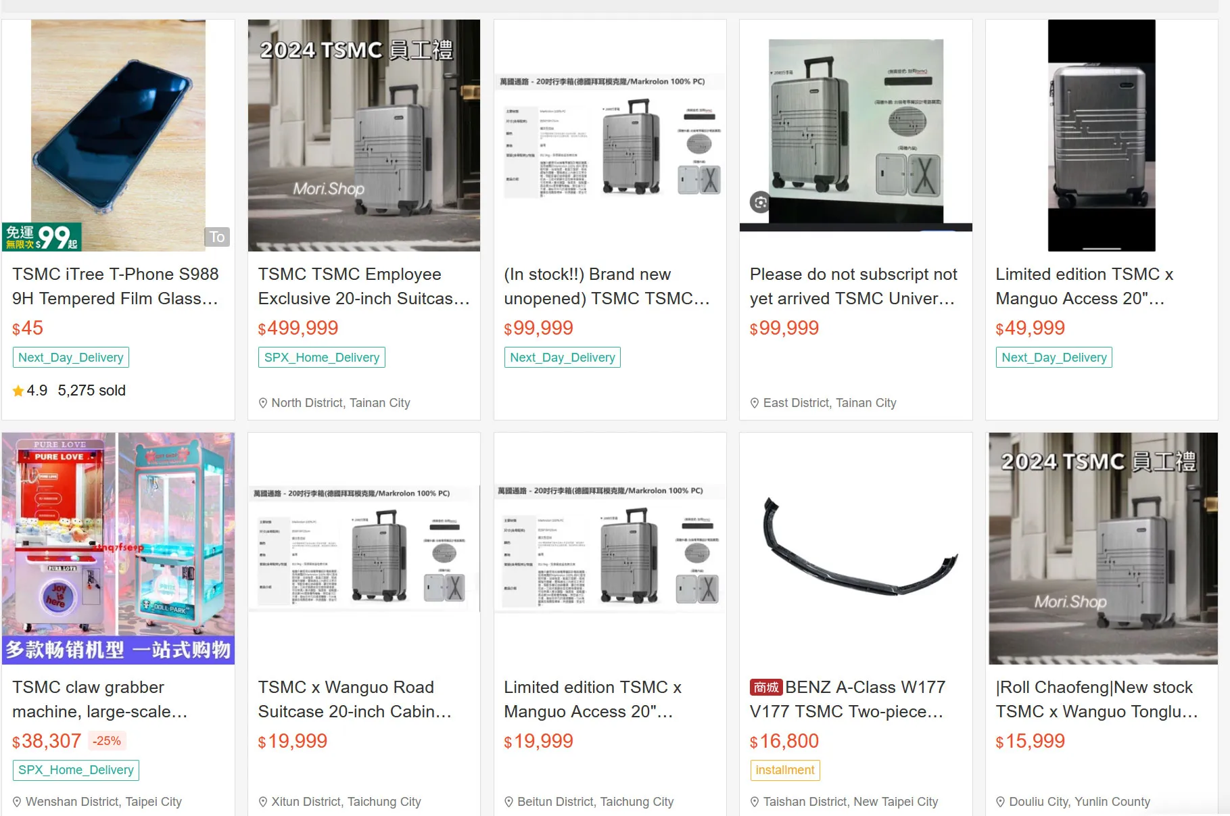
Task: Click the red mall badge on BENZ listing
Action: 766,688
